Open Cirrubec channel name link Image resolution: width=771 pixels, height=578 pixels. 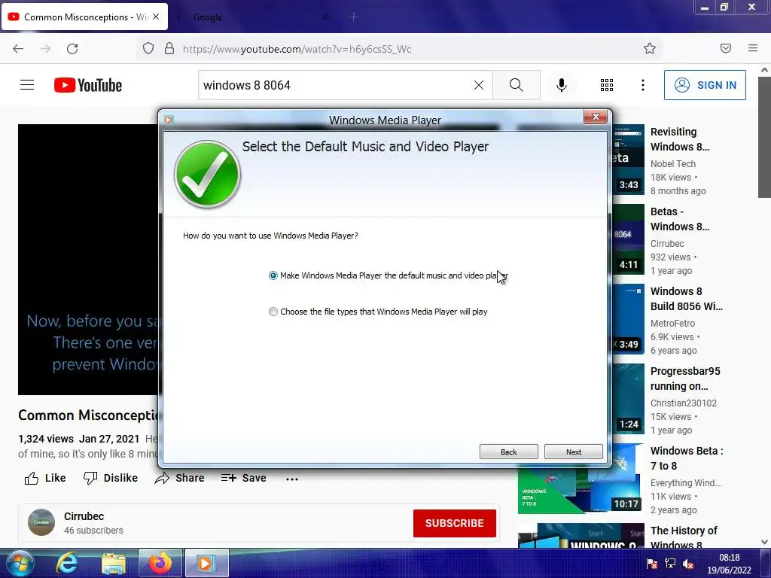pos(84,516)
